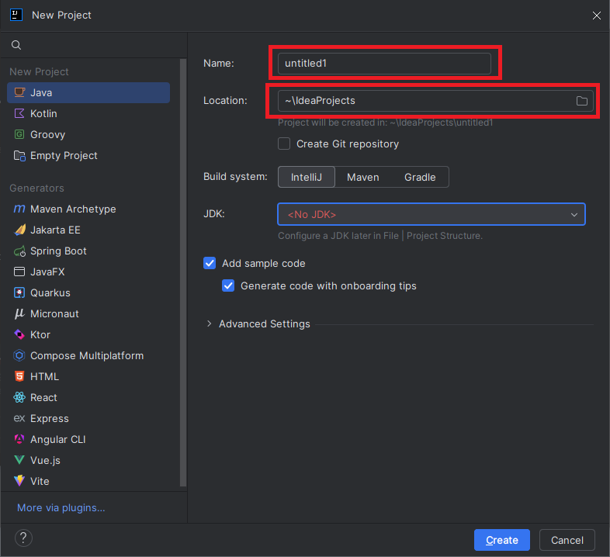Screen dimensions: 610x557
Task: Select the Vite generator
Action: [x=88, y=481]
